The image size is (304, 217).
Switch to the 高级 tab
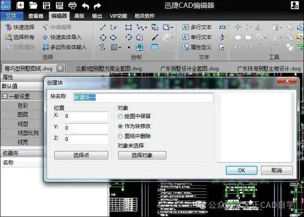point(79,16)
